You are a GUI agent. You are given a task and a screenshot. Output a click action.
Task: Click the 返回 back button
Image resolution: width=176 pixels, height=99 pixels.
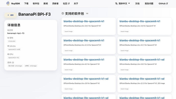(x=10, y=15)
